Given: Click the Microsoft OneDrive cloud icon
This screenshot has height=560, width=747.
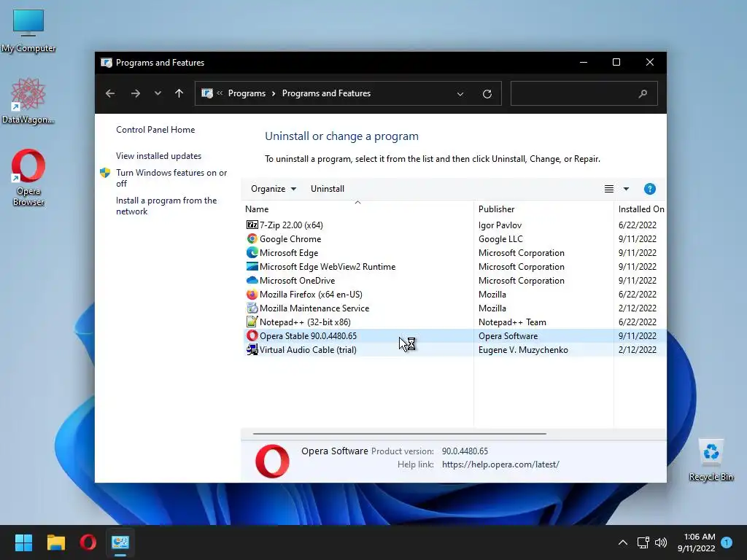Looking at the screenshot, I should [x=252, y=280].
